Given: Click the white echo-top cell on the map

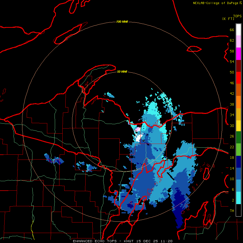Looking at the screenshot, I should (x=138, y=138).
